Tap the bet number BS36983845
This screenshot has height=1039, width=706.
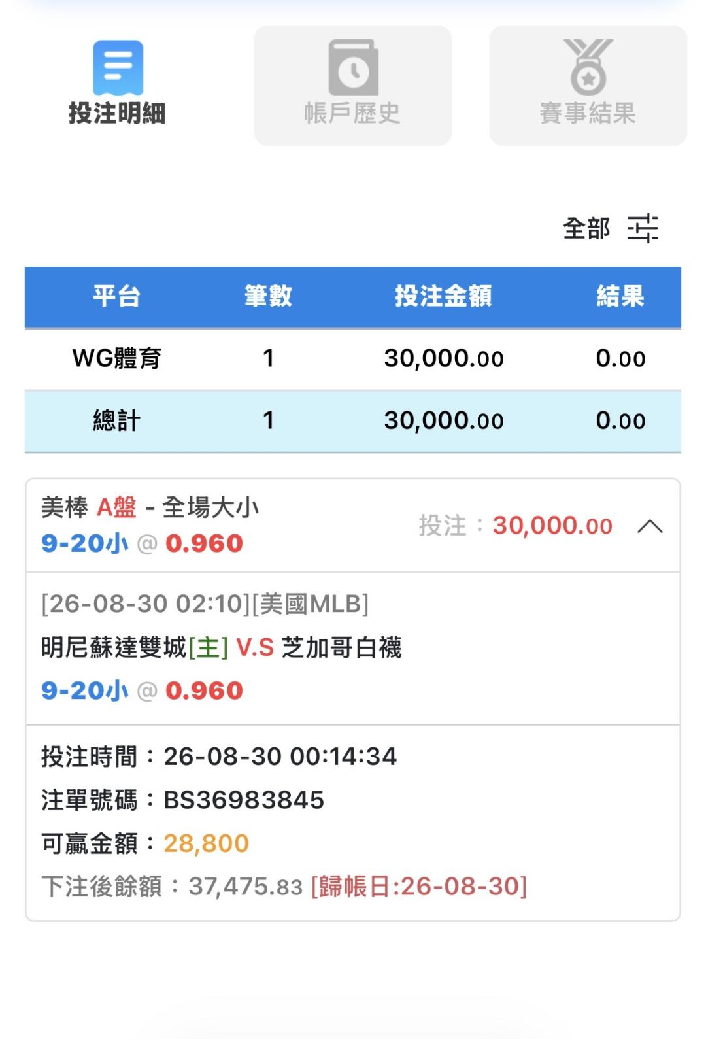(x=244, y=800)
